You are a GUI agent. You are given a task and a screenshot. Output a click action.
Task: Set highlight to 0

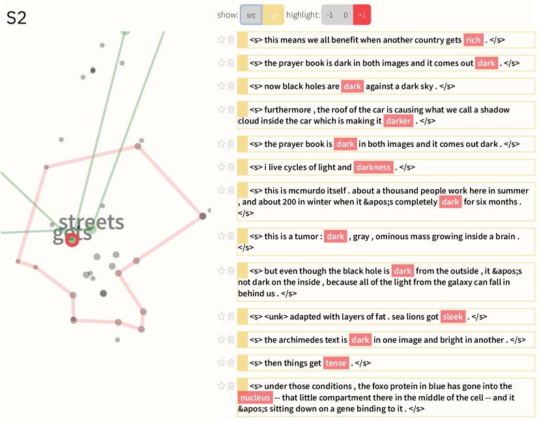[346, 15]
